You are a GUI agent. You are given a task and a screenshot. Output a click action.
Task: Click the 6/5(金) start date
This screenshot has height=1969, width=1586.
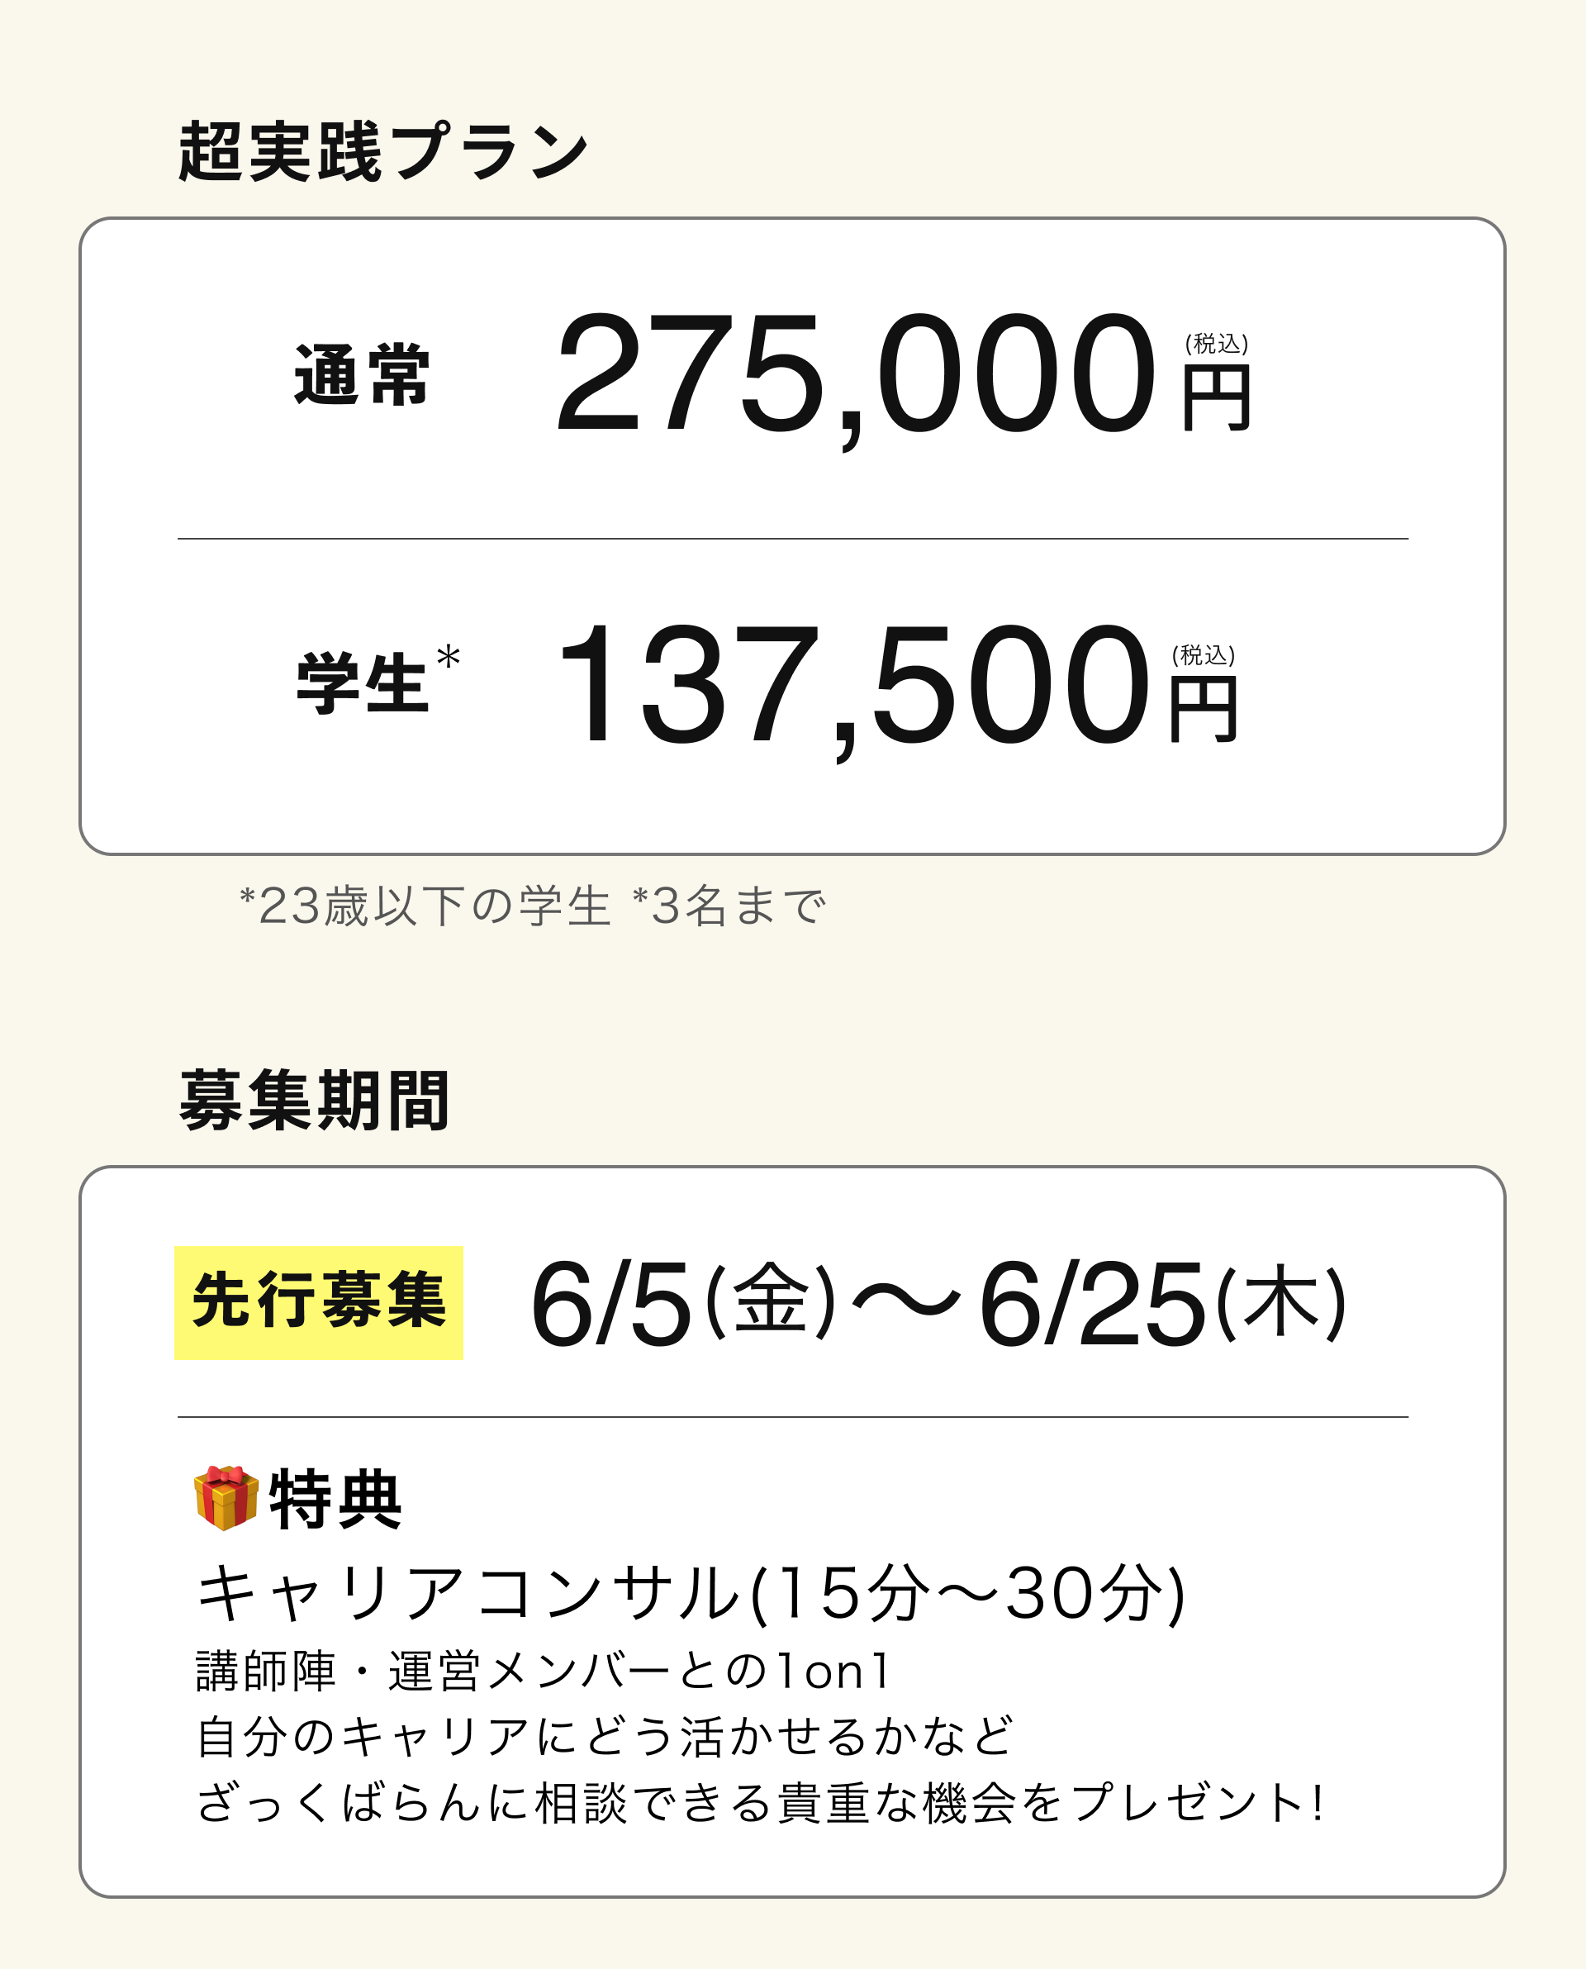point(683,1304)
